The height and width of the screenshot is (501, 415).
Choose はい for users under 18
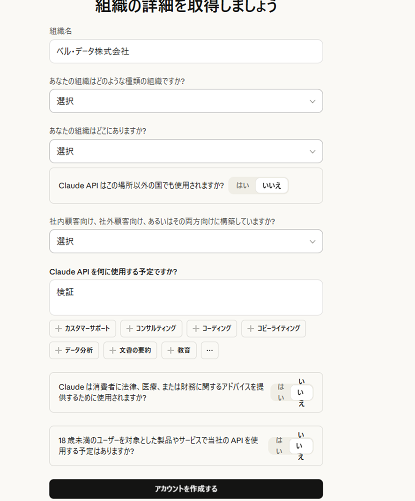279,446
